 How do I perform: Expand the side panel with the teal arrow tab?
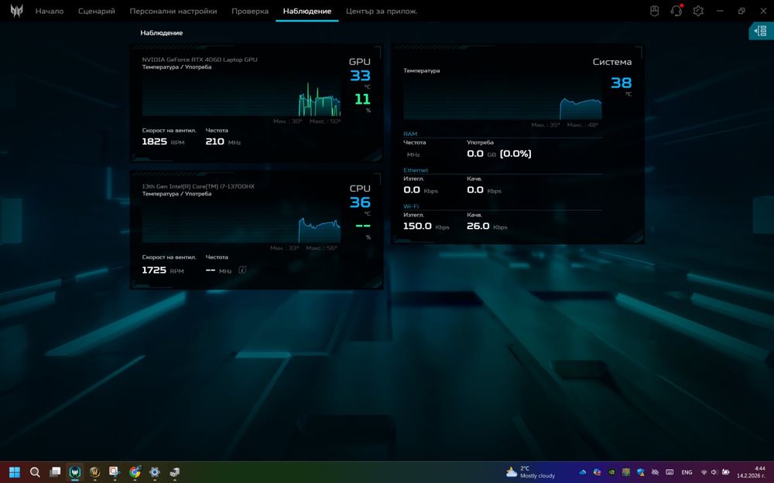coord(761,31)
